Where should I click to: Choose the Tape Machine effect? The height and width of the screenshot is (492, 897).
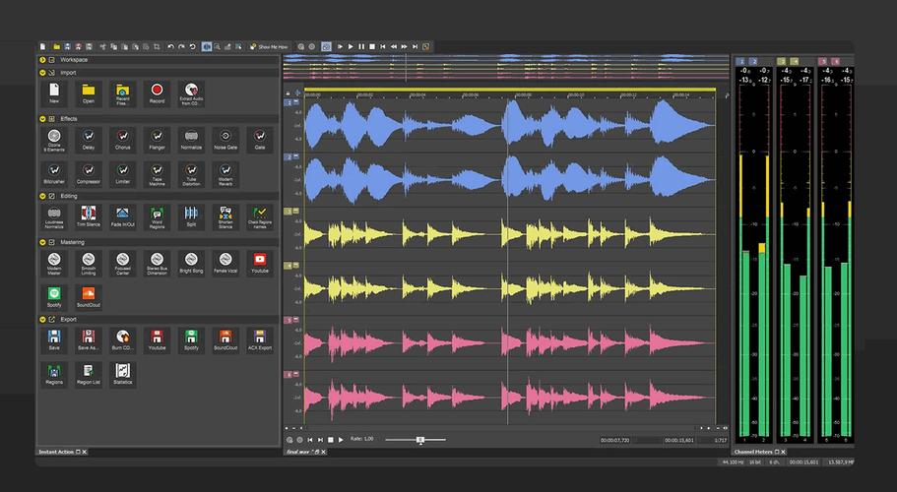pyautogui.click(x=157, y=171)
